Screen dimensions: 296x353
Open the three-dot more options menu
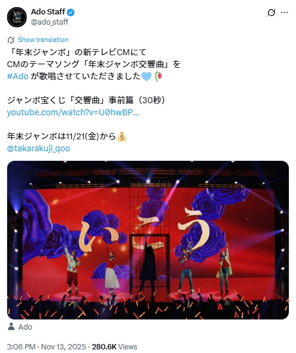tap(285, 13)
